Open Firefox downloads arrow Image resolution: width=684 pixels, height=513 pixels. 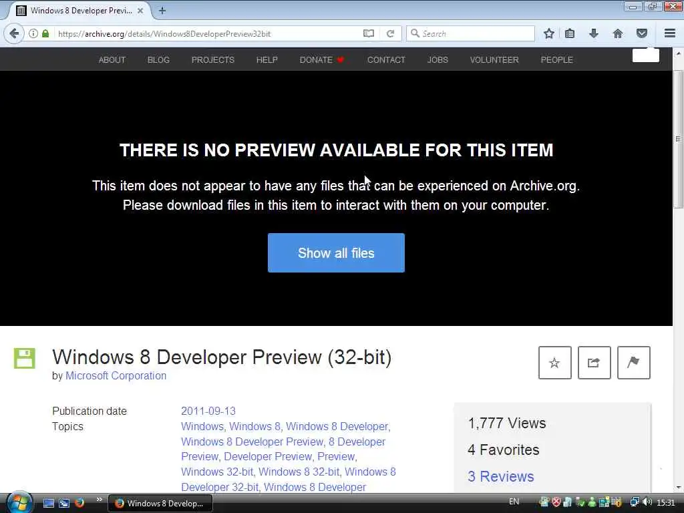594,33
